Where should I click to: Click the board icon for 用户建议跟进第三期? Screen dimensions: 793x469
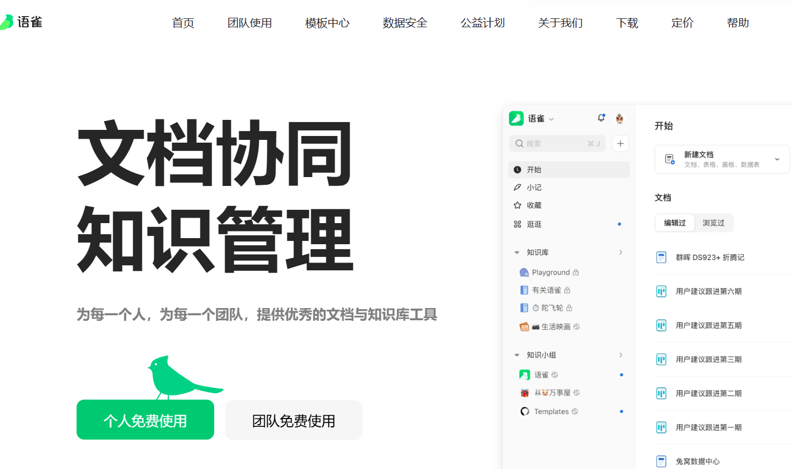pos(661,360)
